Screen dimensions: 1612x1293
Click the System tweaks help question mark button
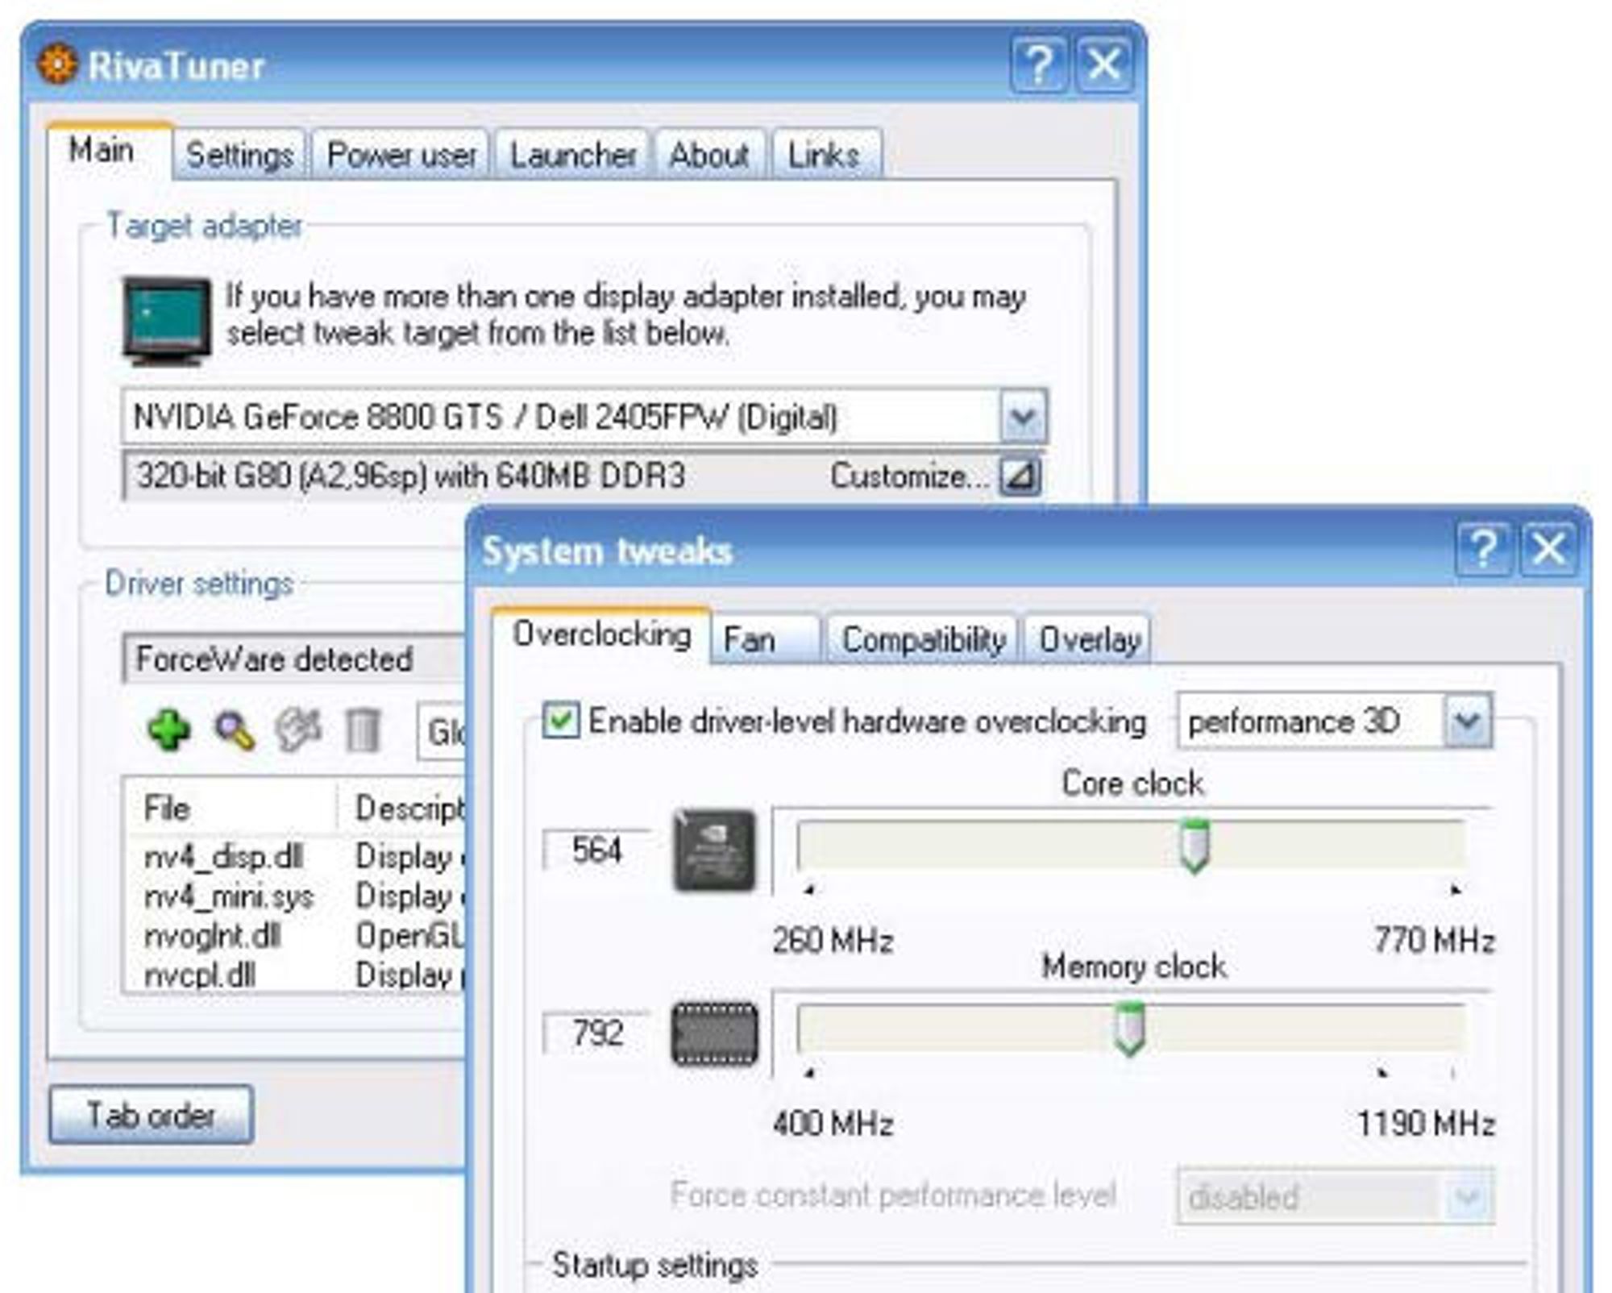[1485, 549]
